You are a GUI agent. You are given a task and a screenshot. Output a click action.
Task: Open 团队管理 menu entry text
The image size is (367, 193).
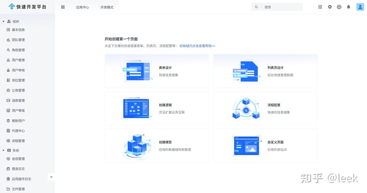click(x=18, y=40)
